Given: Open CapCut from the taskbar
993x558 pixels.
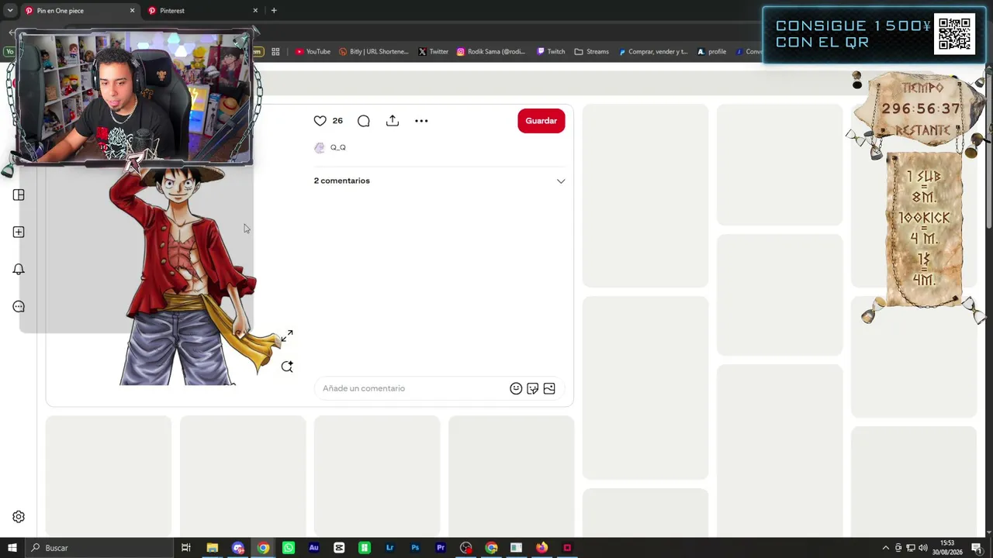Looking at the screenshot, I should (339, 548).
